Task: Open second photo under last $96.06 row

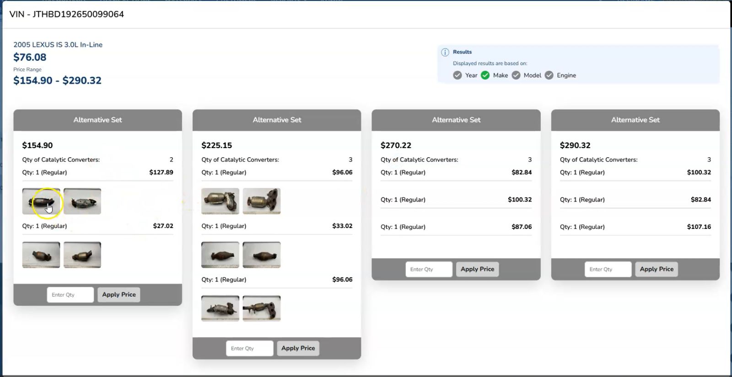Action: 262,308
